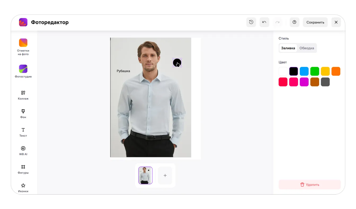The image size is (356, 209).
Task: Select the Фон background tool
Action: [23, 114]
